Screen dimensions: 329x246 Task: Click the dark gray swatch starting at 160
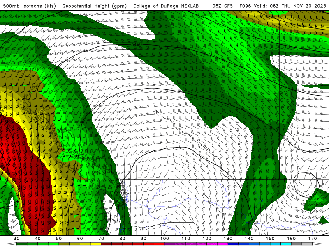point(297,244)
